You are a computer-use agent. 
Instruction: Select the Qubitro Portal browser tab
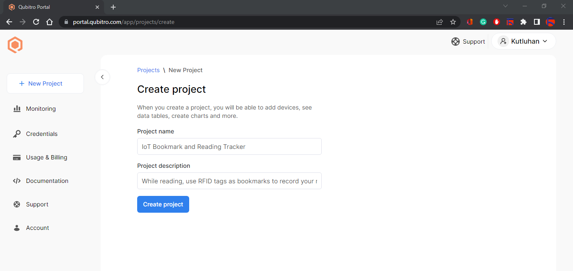pyautogui.click(x=50, y=7)
